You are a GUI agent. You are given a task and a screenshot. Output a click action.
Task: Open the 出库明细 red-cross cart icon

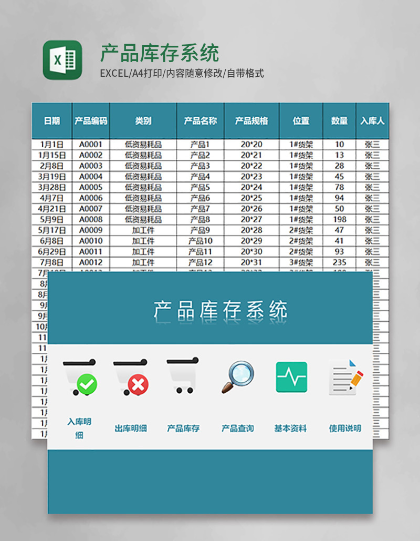pos(131,376)
